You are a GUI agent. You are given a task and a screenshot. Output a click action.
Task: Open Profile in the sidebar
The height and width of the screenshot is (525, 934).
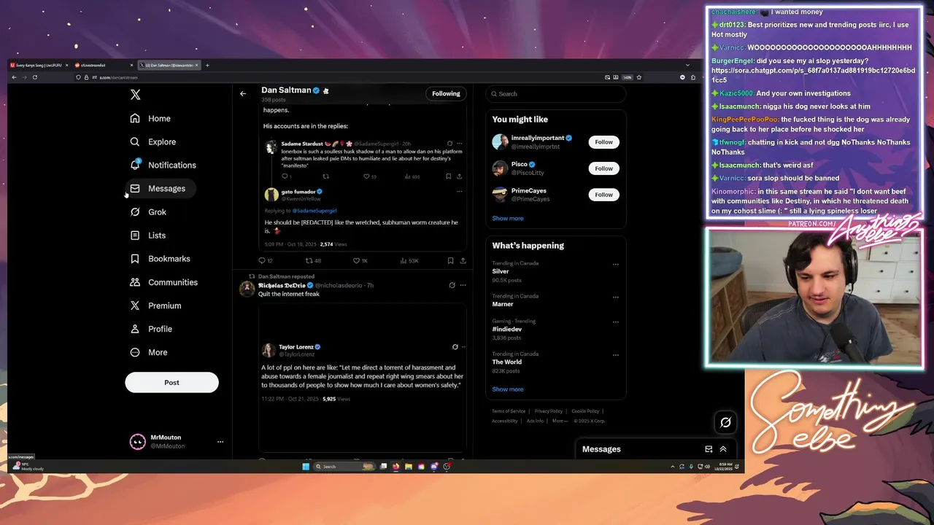tap(151, 329)
